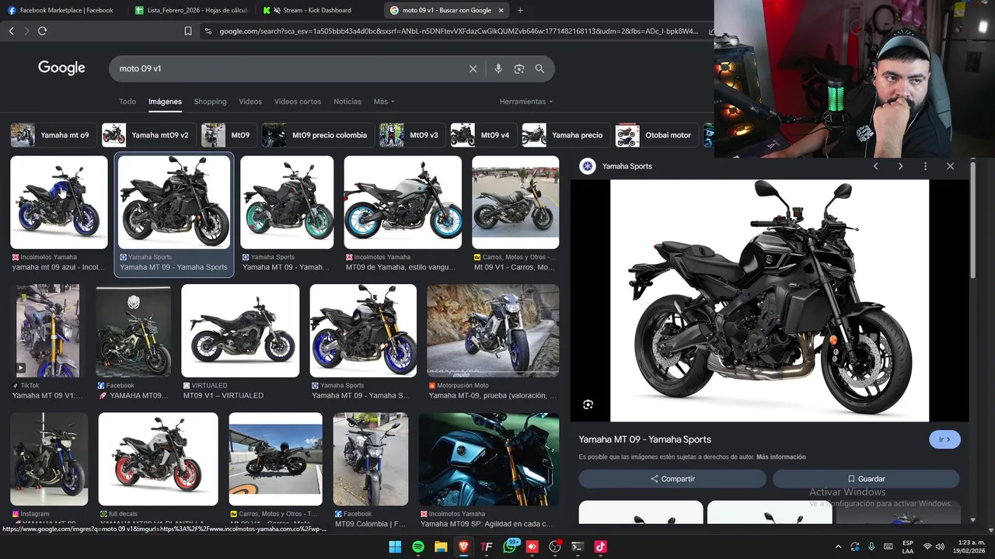Open the TikTok app in the taskbar
The image size is (995, 559).
click(600, 547)
